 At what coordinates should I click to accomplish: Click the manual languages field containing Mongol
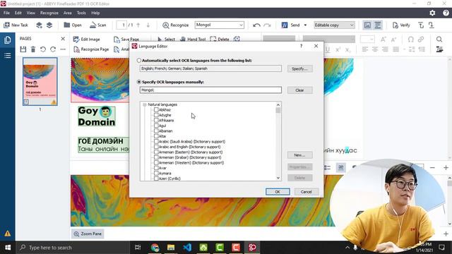[210, 90]
